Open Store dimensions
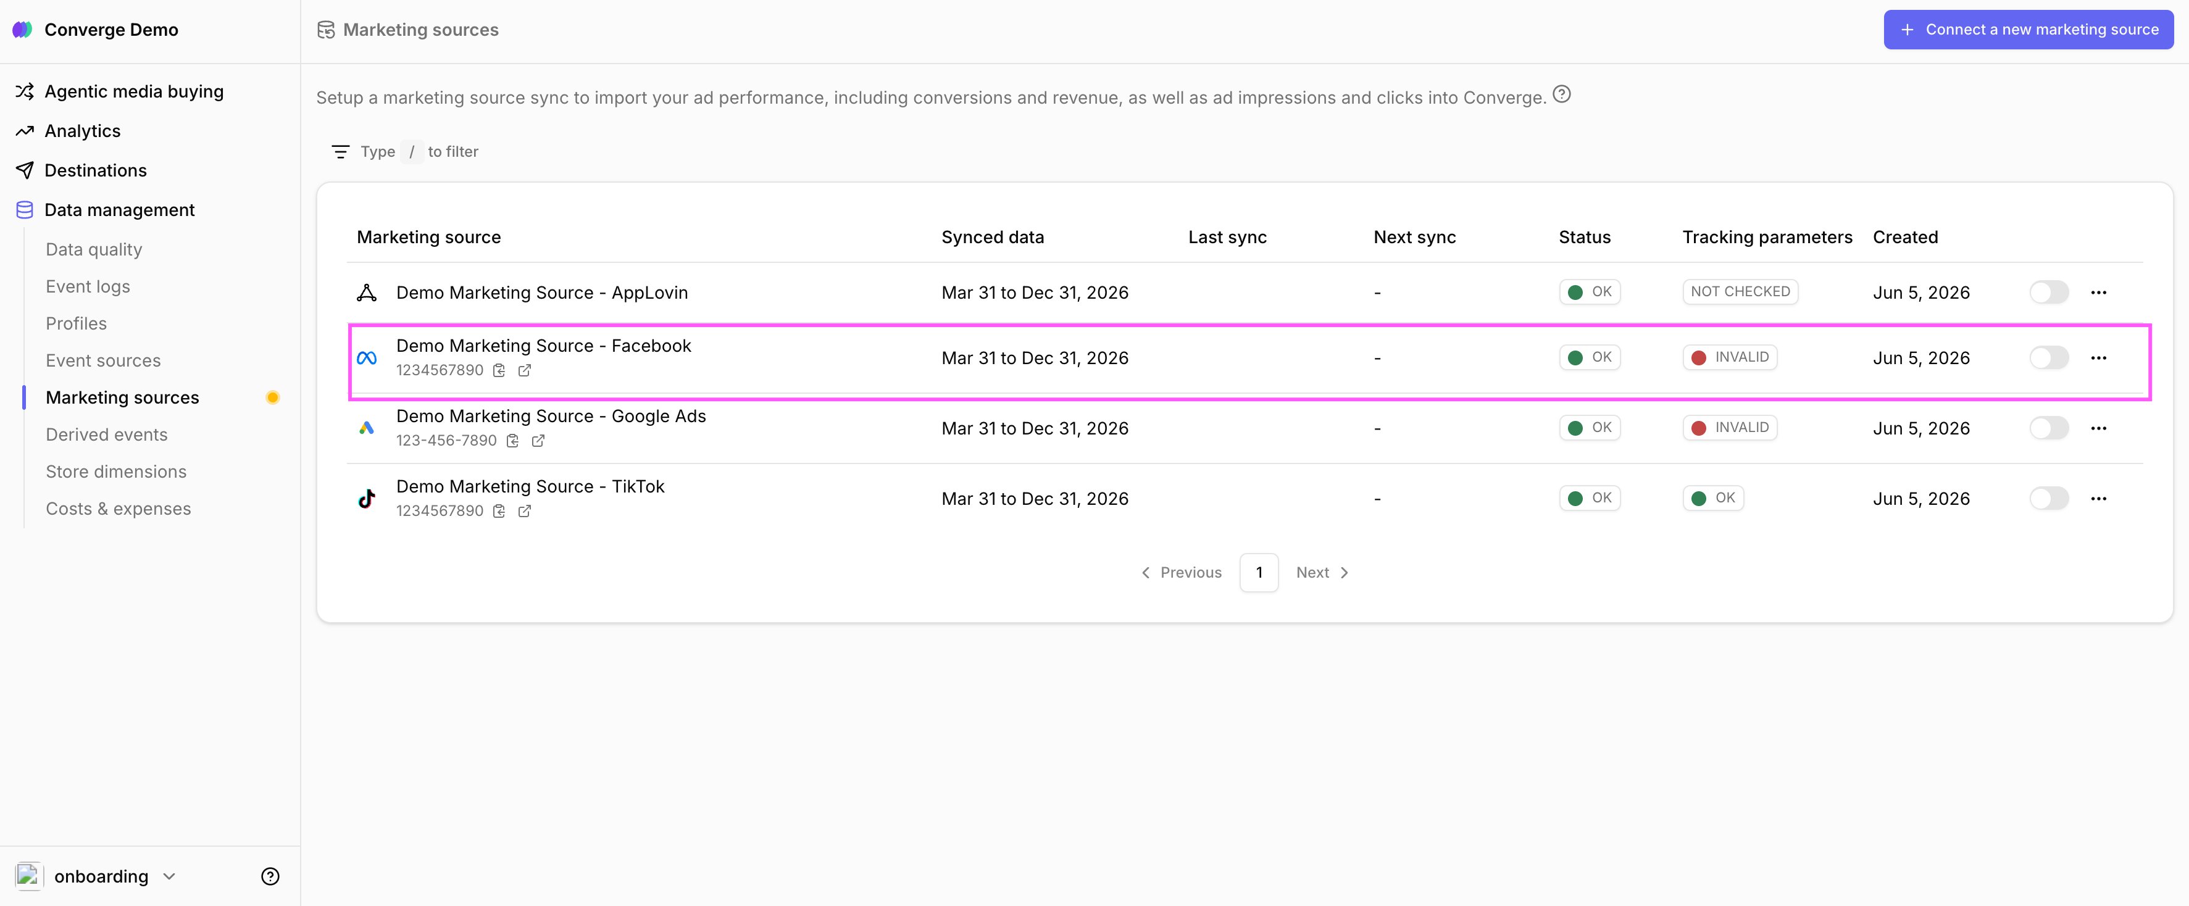The image size is (2189, 906). coord(115,472)
